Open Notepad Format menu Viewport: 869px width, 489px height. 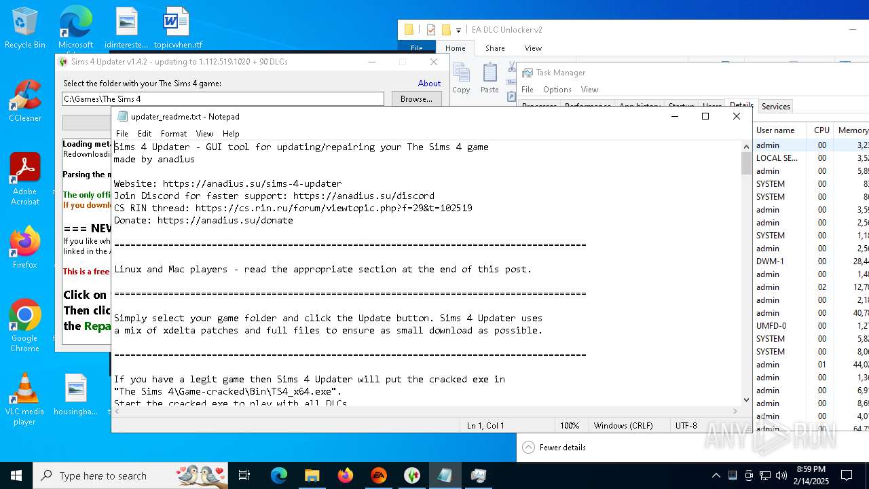coord(174,134)
